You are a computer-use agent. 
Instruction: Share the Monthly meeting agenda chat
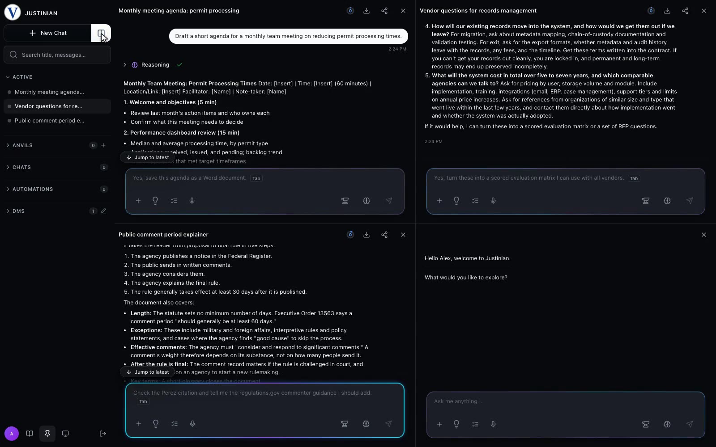tap(384, 11)
